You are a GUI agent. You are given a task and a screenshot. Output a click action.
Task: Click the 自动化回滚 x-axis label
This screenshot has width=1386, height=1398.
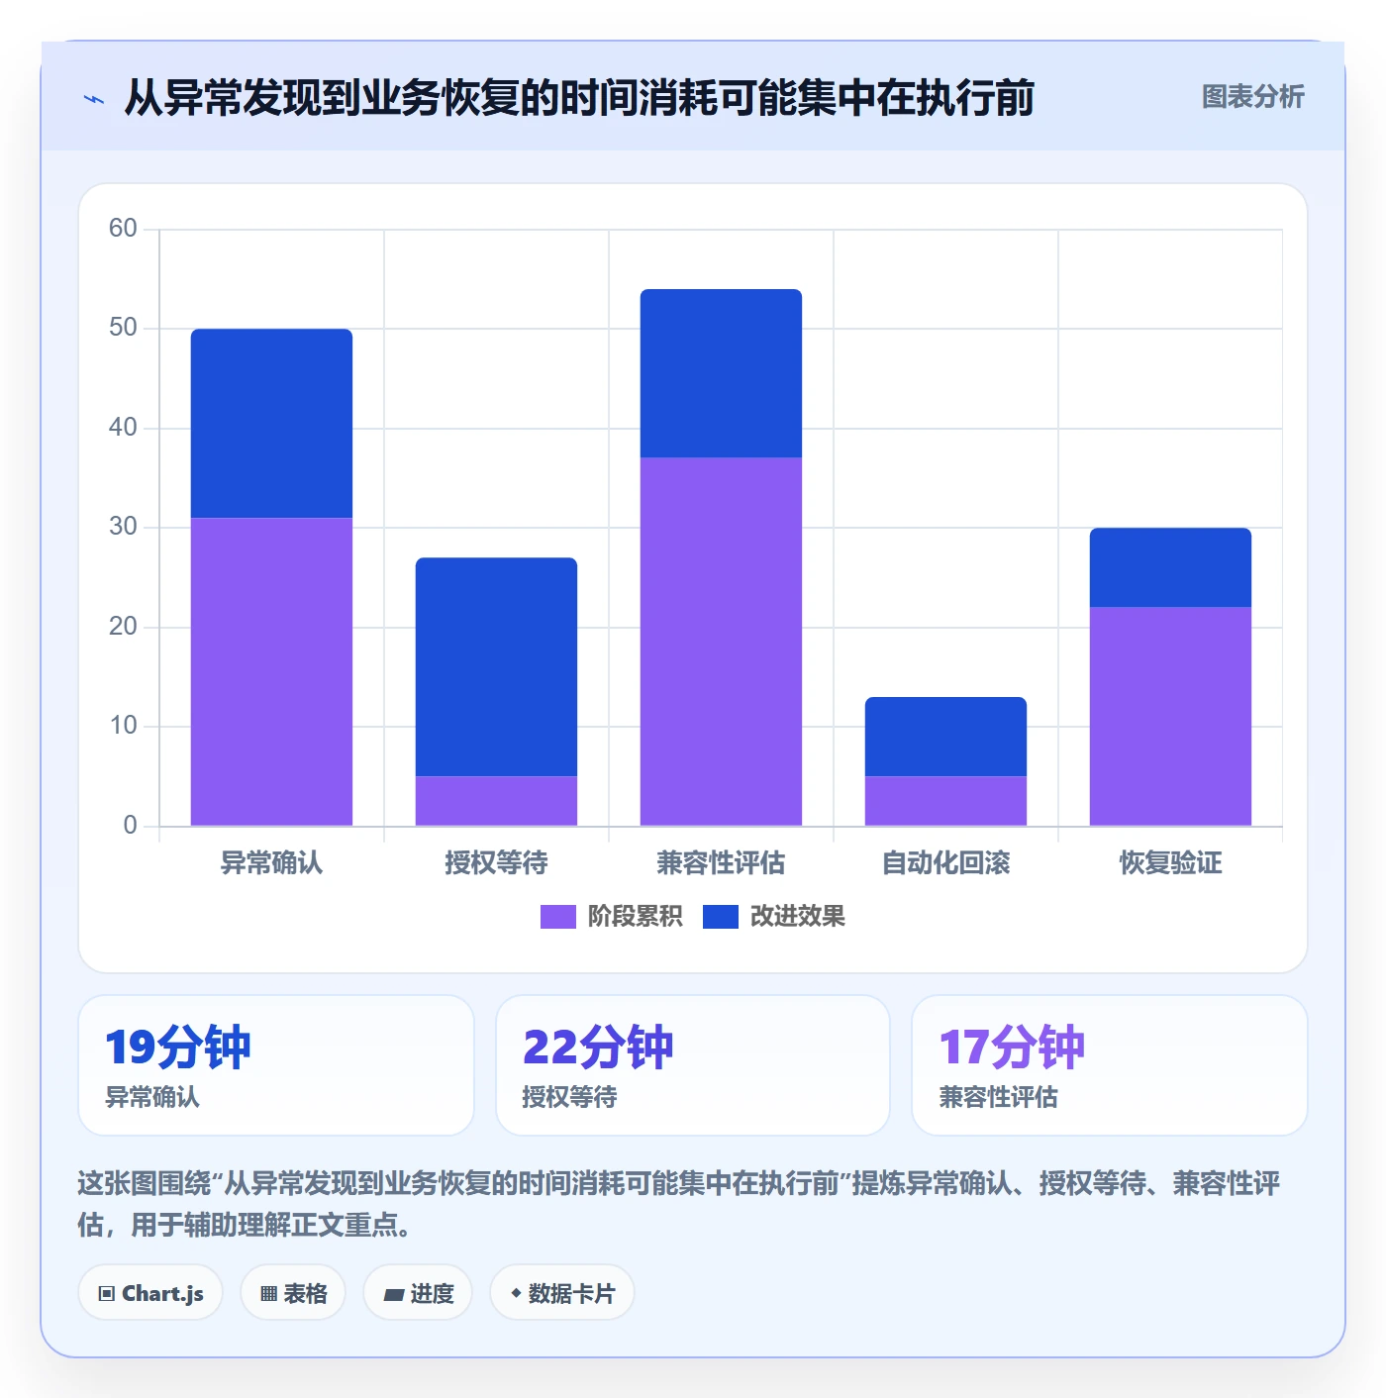point(945,863)
